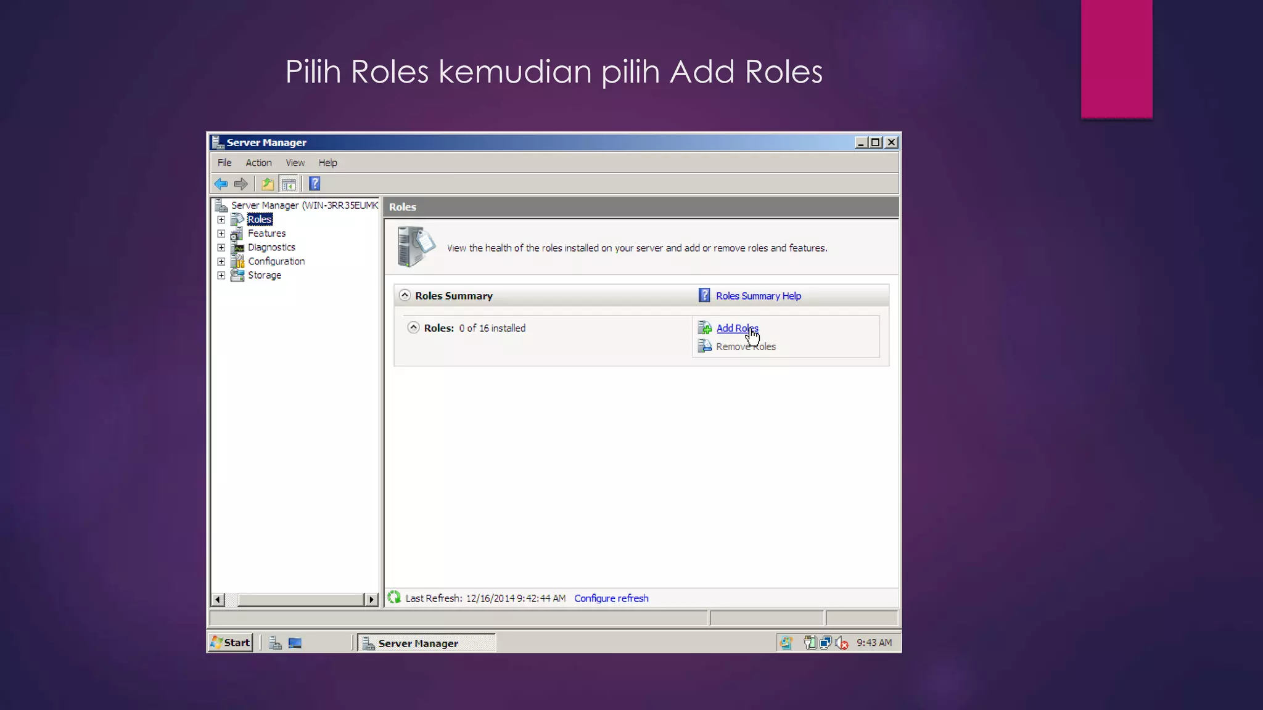The image size is (1263, 710).
Task: Click the green refresh icon near Last Refresh
Action: [394, 597]
